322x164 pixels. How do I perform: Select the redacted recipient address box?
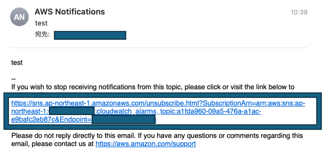point(90,35)
